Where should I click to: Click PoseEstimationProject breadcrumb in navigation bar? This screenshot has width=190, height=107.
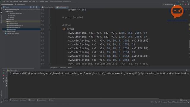7,4
